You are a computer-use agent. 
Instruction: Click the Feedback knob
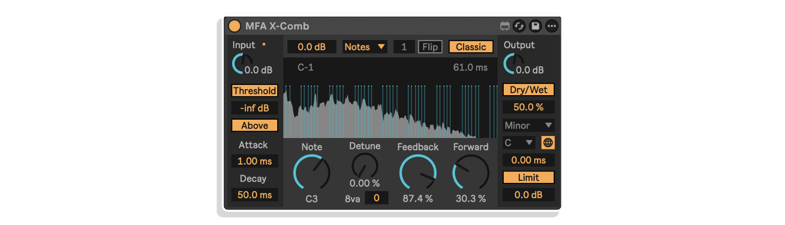[418, 173]
